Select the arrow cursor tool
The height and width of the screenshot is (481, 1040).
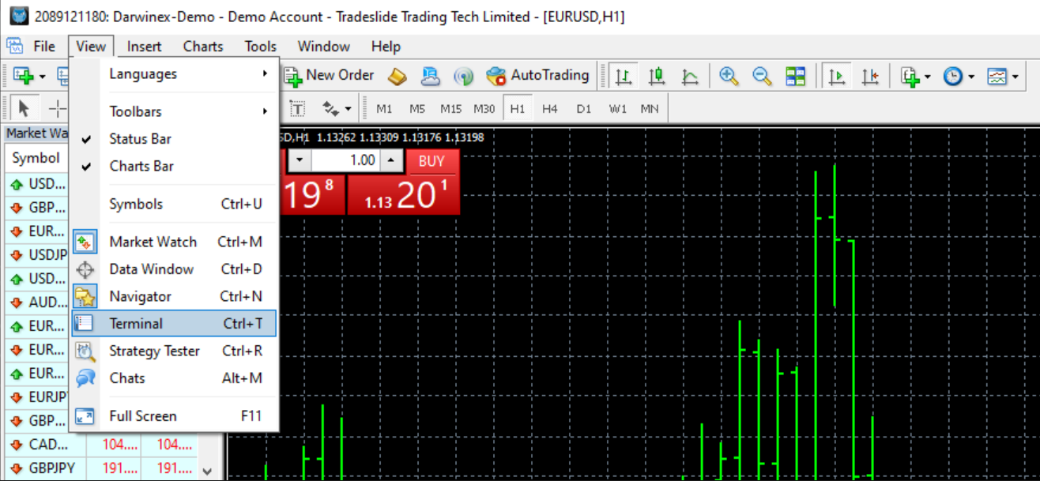click(x=24, y=108)
